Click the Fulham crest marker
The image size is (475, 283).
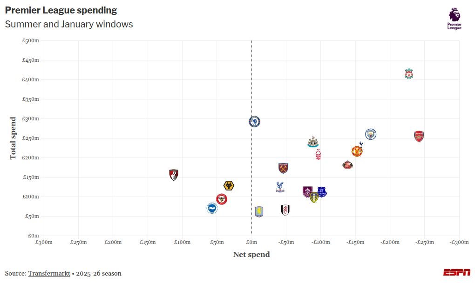point(285,210)
